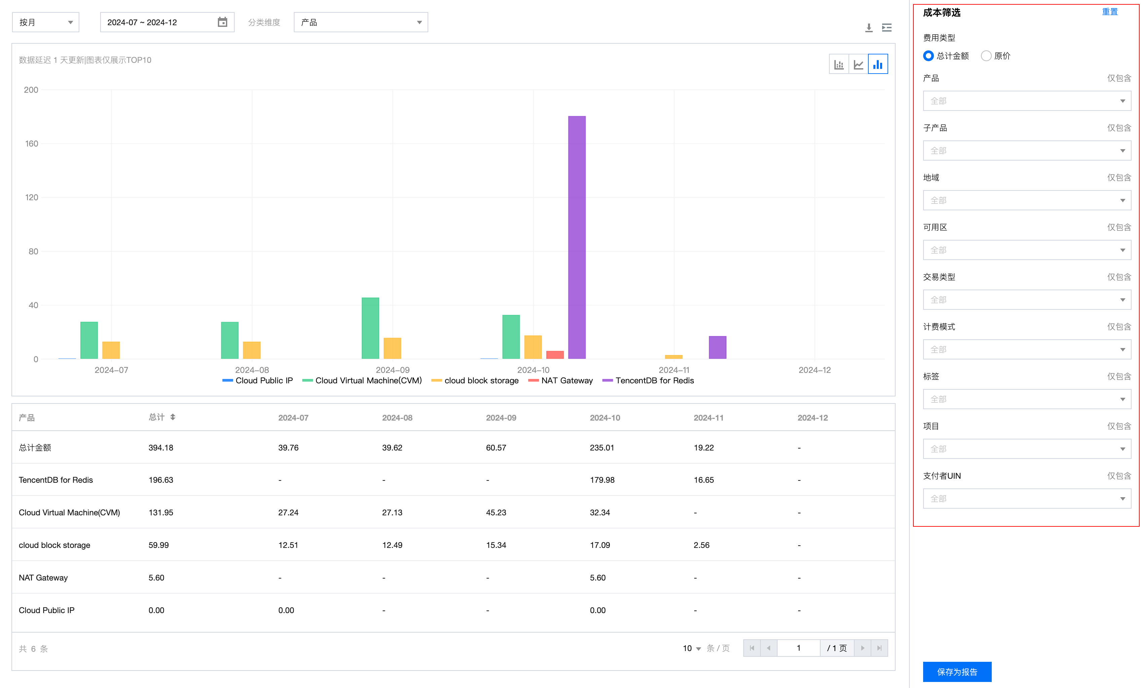Select the grouped bar chart view
The height and width of the screenshot is (688, 1143).
click(878, 64)
